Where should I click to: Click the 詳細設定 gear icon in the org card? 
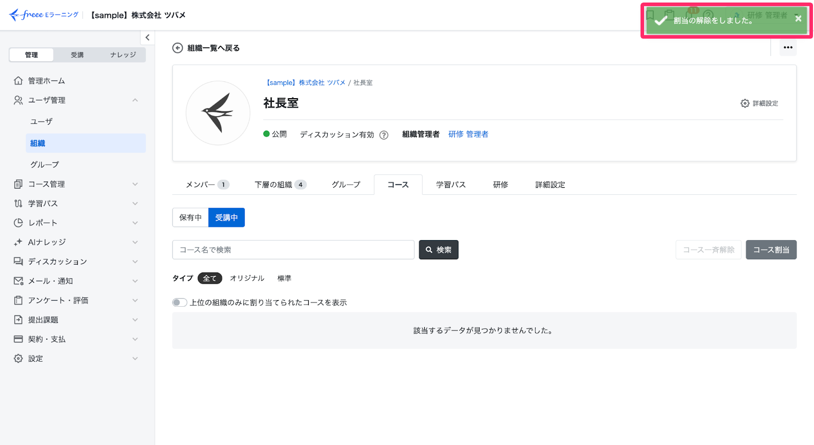745,103
